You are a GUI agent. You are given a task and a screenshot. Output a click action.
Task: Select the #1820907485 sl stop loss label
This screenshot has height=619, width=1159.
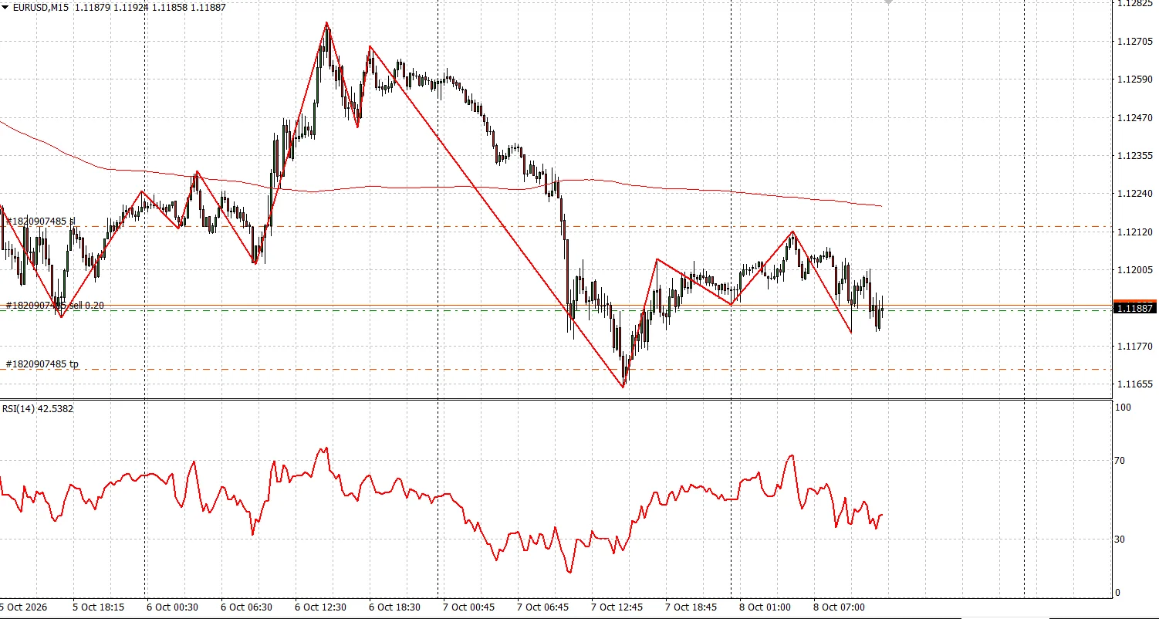40,222
